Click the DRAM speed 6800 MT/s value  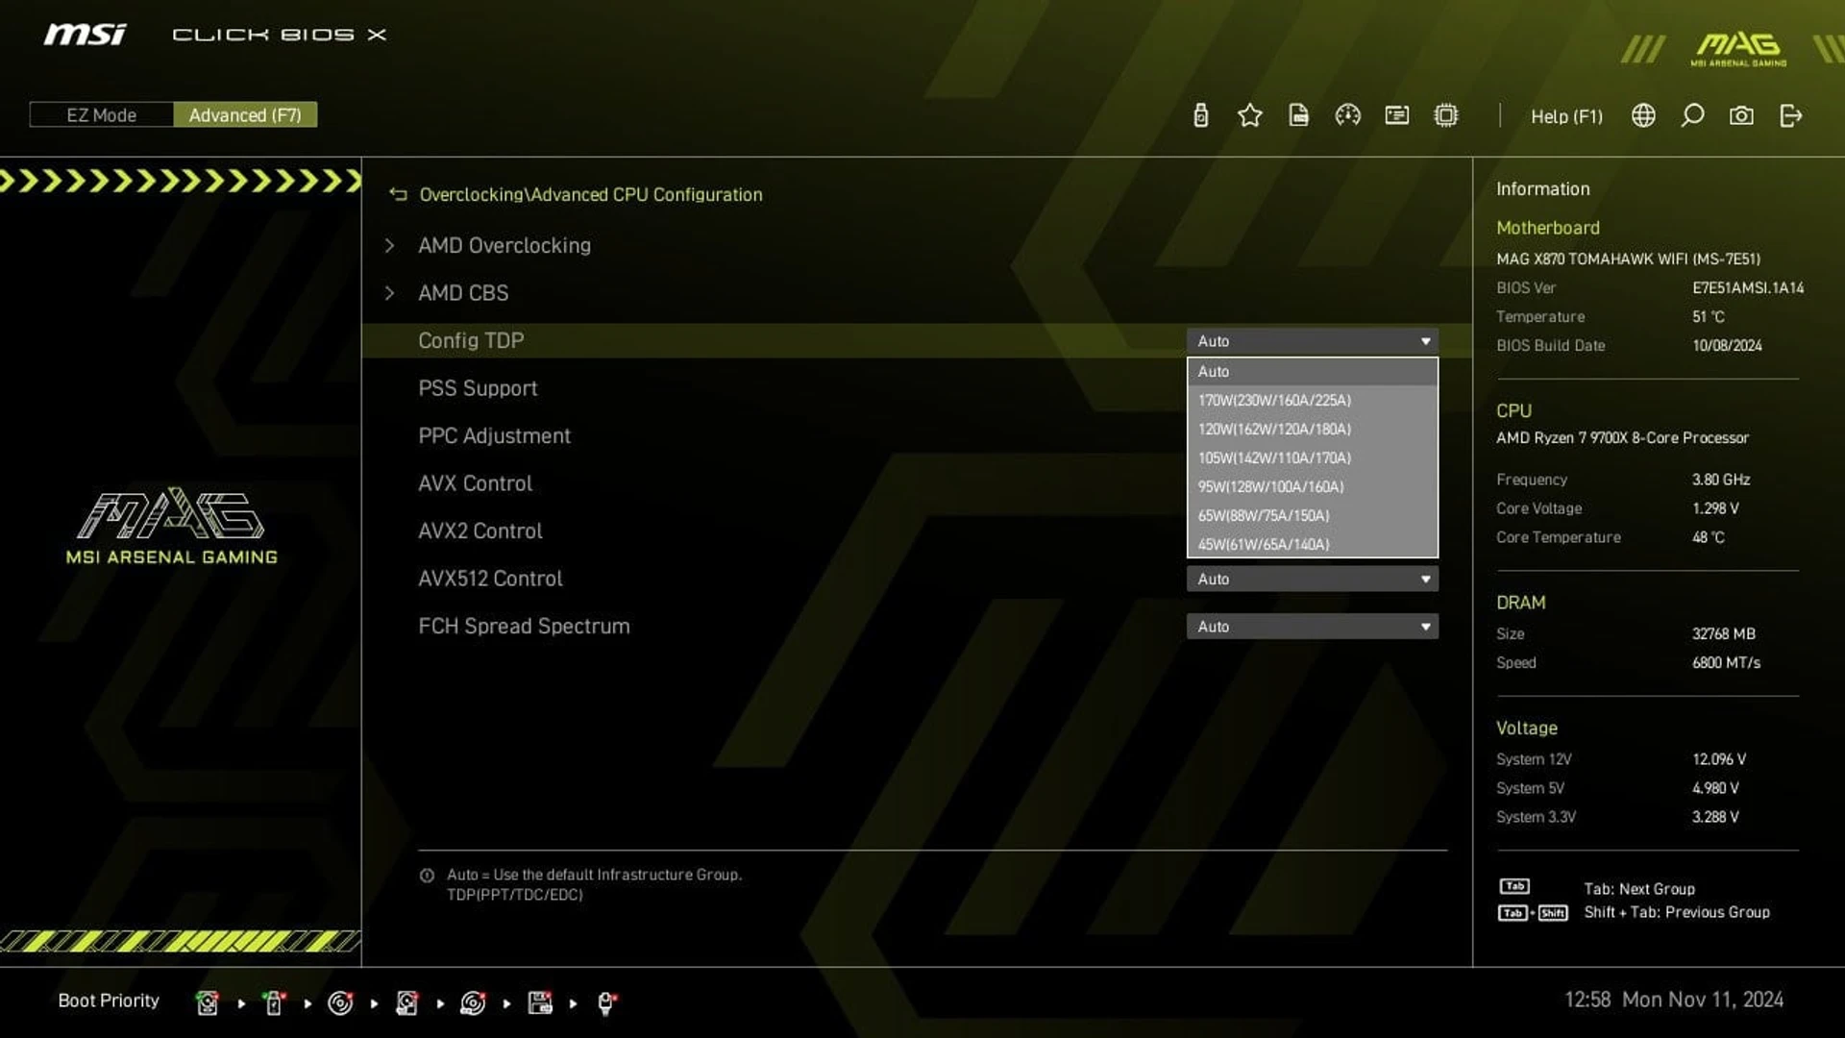coord(1726,662)
